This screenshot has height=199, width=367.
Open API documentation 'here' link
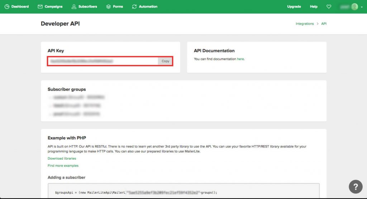point(240,59)
